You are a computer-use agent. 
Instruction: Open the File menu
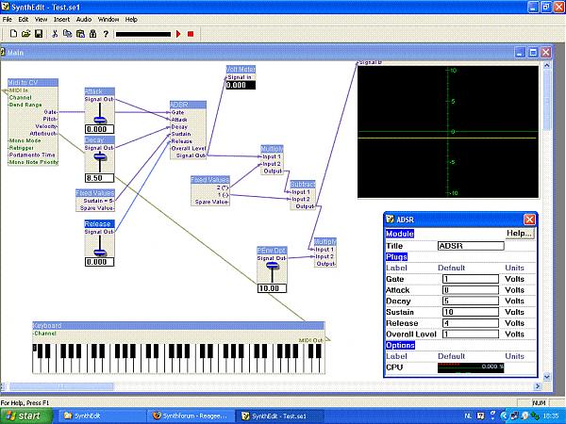[x=7, y=20]
